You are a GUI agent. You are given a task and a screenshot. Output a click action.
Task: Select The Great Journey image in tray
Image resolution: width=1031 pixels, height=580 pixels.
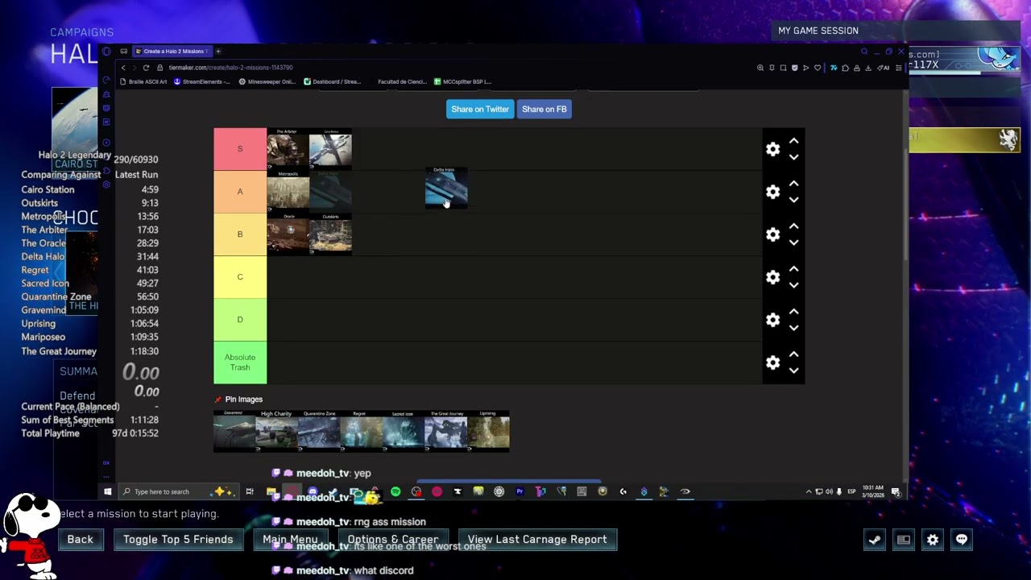coord(446,431)
